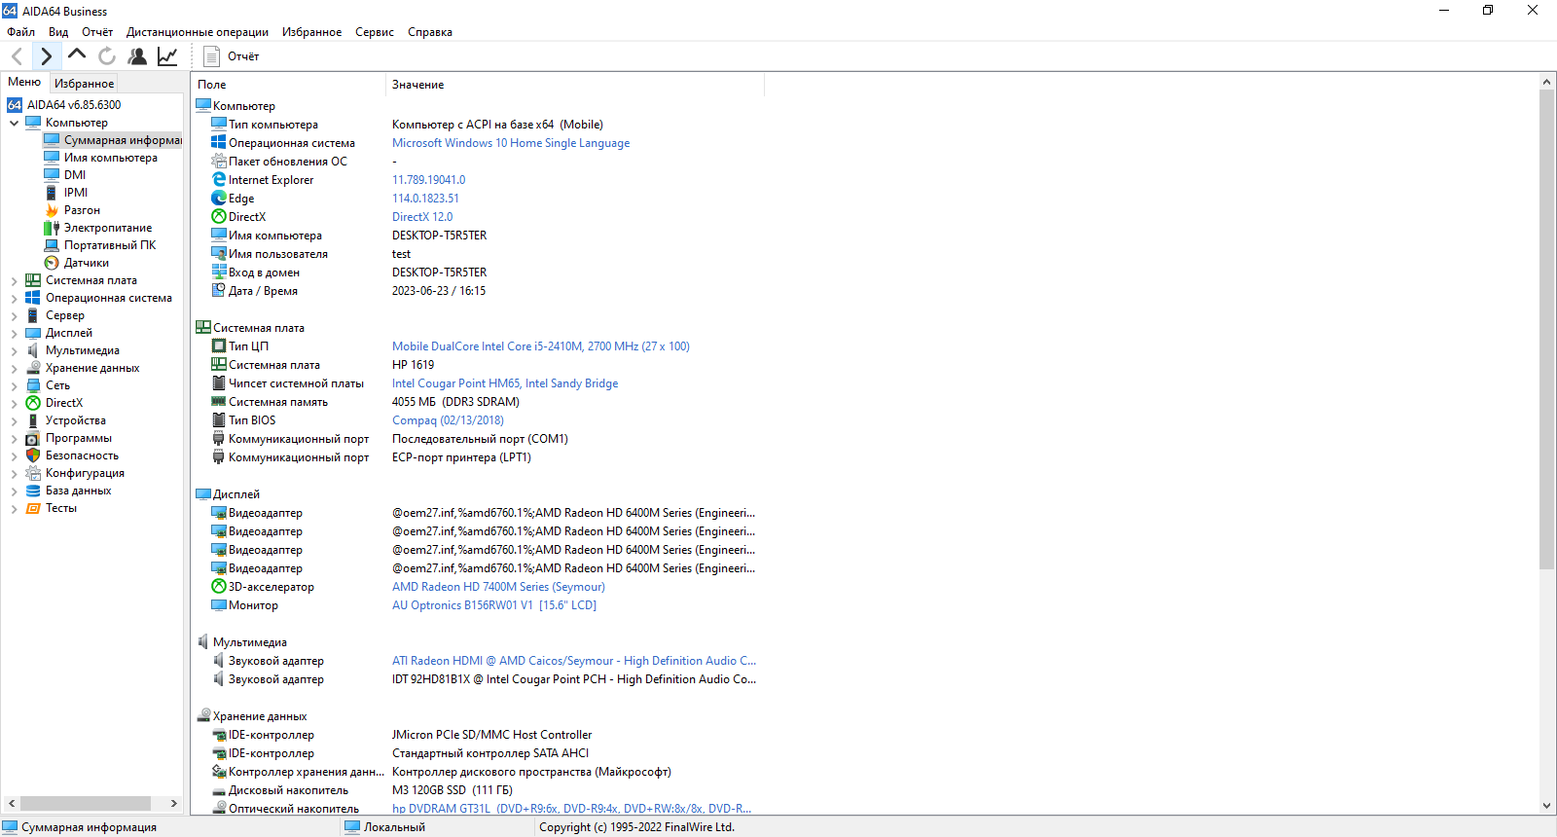Select Имя компьютера tree item
Screen dimensions: 1557x837
click(111, 158)
